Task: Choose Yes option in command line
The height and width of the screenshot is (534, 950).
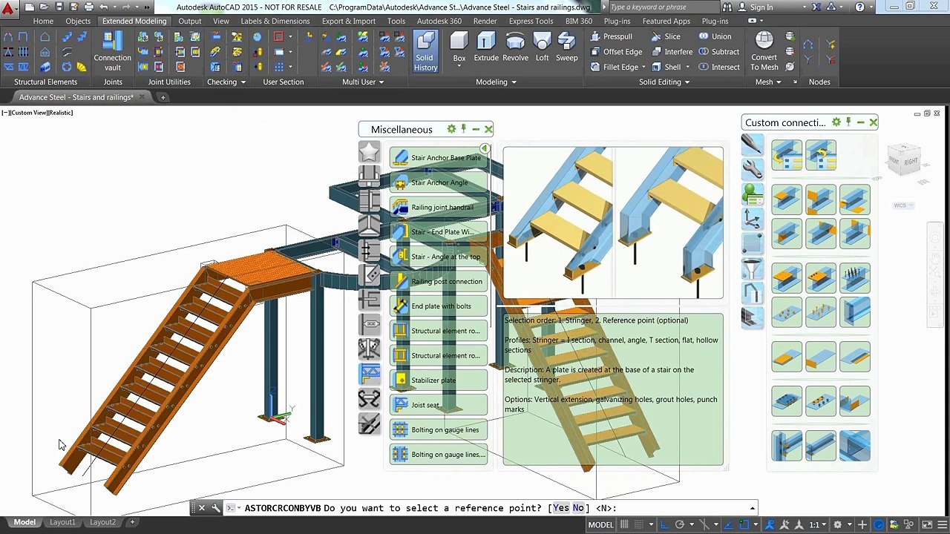Action: point(560,508)
